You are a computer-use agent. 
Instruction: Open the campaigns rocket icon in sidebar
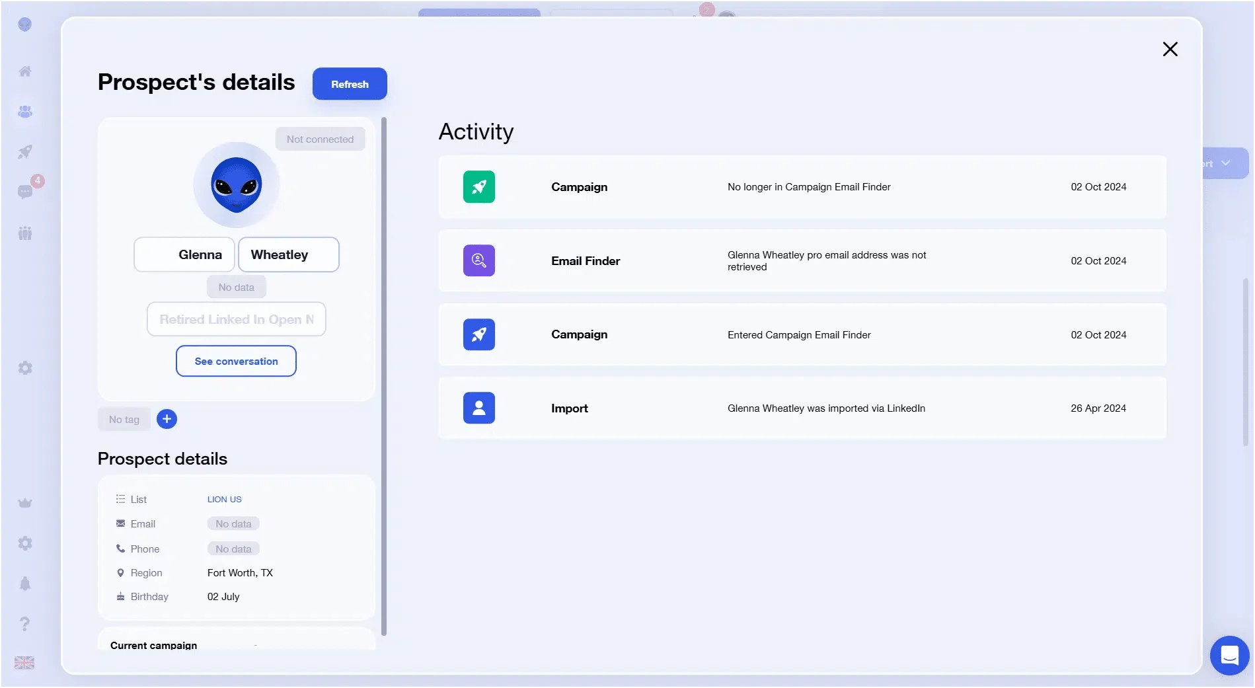click(x=25, y=152)
